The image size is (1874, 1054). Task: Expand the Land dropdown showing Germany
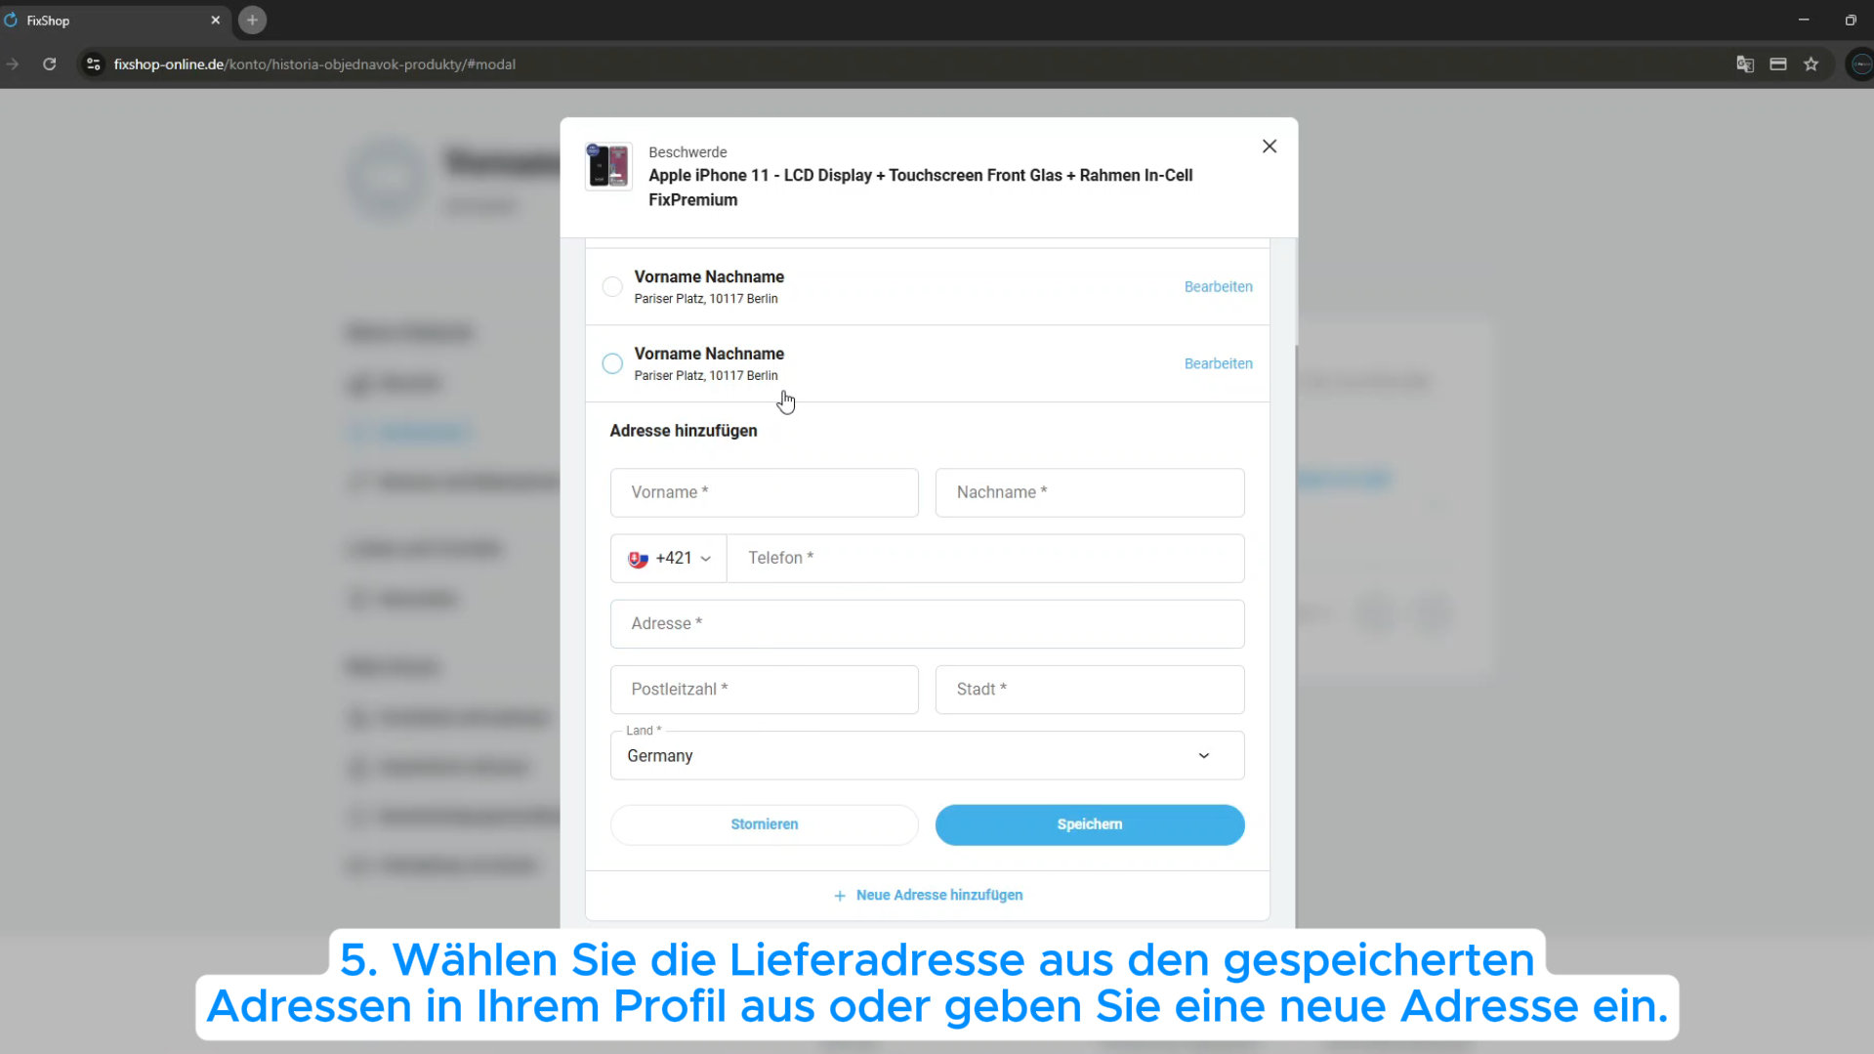pyautogui.click(x=926, y=756)
